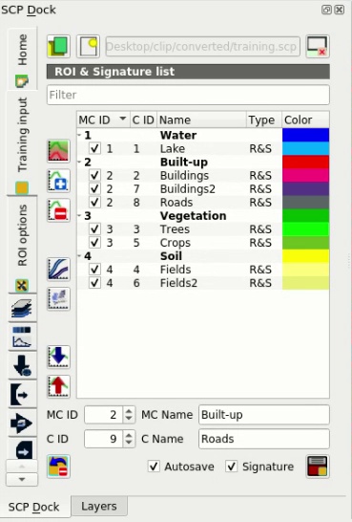Open the histogram plot sidebar icon

click(x=22, y=337)
